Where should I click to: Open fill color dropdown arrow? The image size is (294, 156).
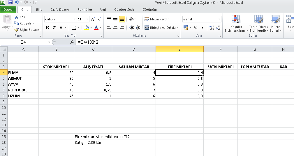click(91, 28)
